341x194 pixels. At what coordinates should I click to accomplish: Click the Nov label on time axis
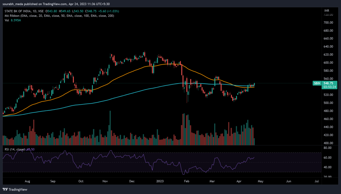(105, 181)
